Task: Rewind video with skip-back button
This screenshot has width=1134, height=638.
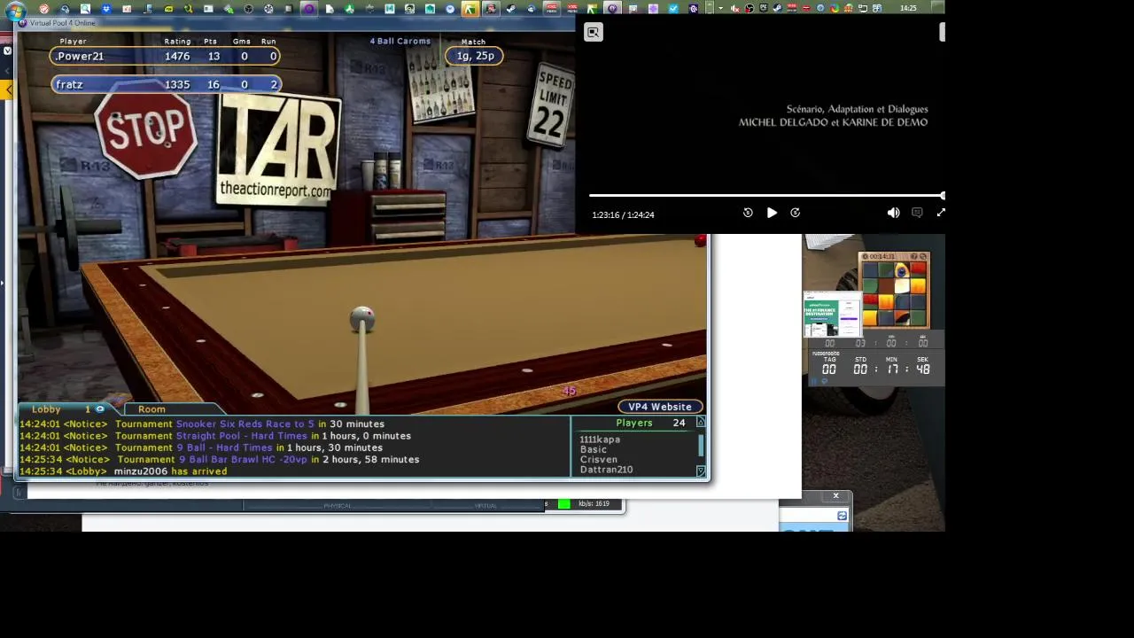Action: tap(748, 213)
